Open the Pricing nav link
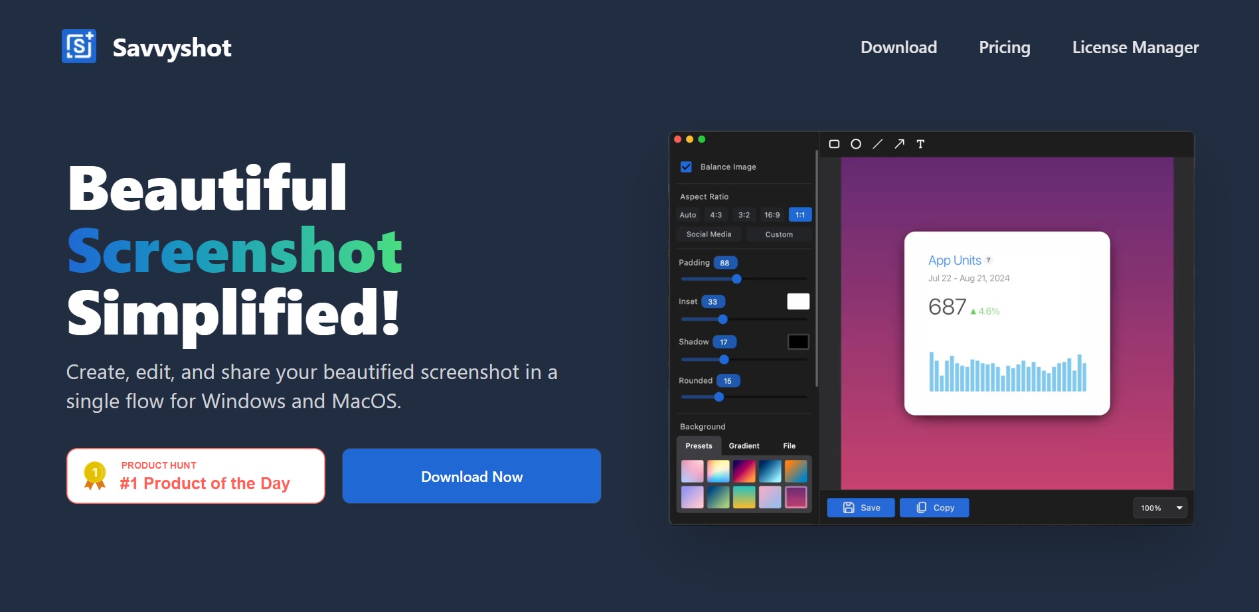This screenshot has height=612, width=1259. [x=1004, y=48]
